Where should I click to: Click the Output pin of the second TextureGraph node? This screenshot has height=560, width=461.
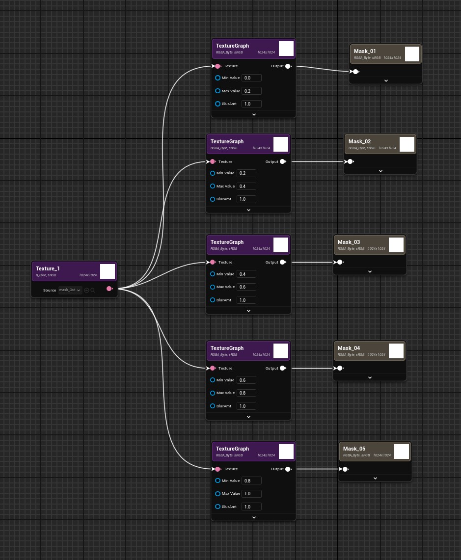pos(282,161)
